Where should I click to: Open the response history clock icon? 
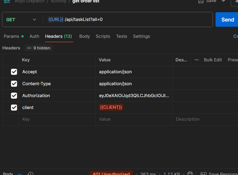[x=30, y=174]
